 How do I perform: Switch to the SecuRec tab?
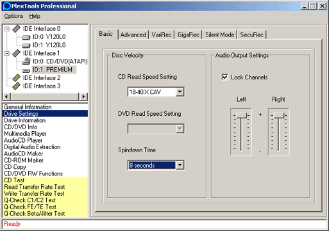click(x=251, y=35)
